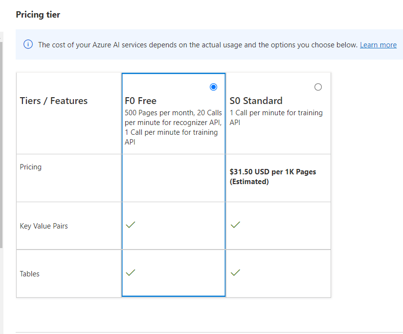
Task: Click the Key Value Pairs row label
Action: 44,226
